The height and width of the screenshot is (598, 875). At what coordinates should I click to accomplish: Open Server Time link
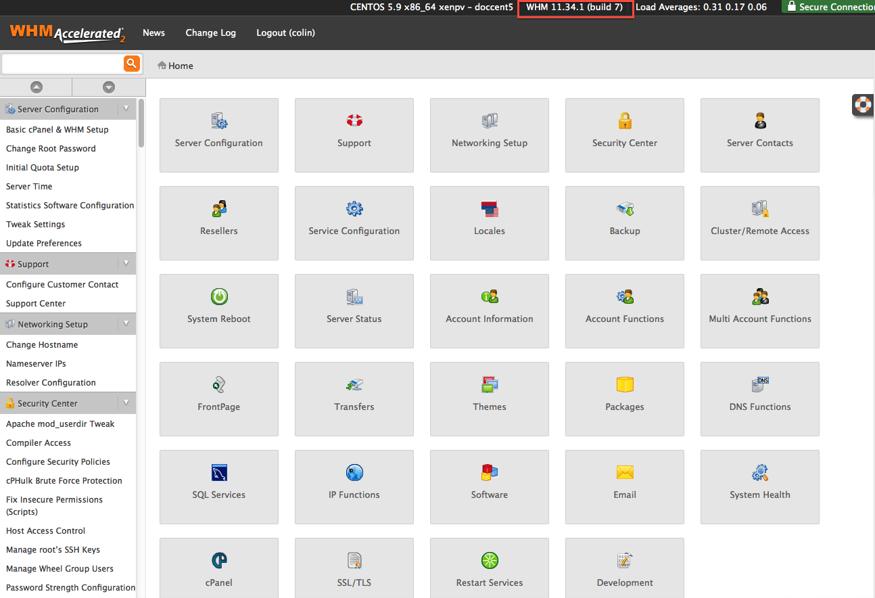(29, 187)
